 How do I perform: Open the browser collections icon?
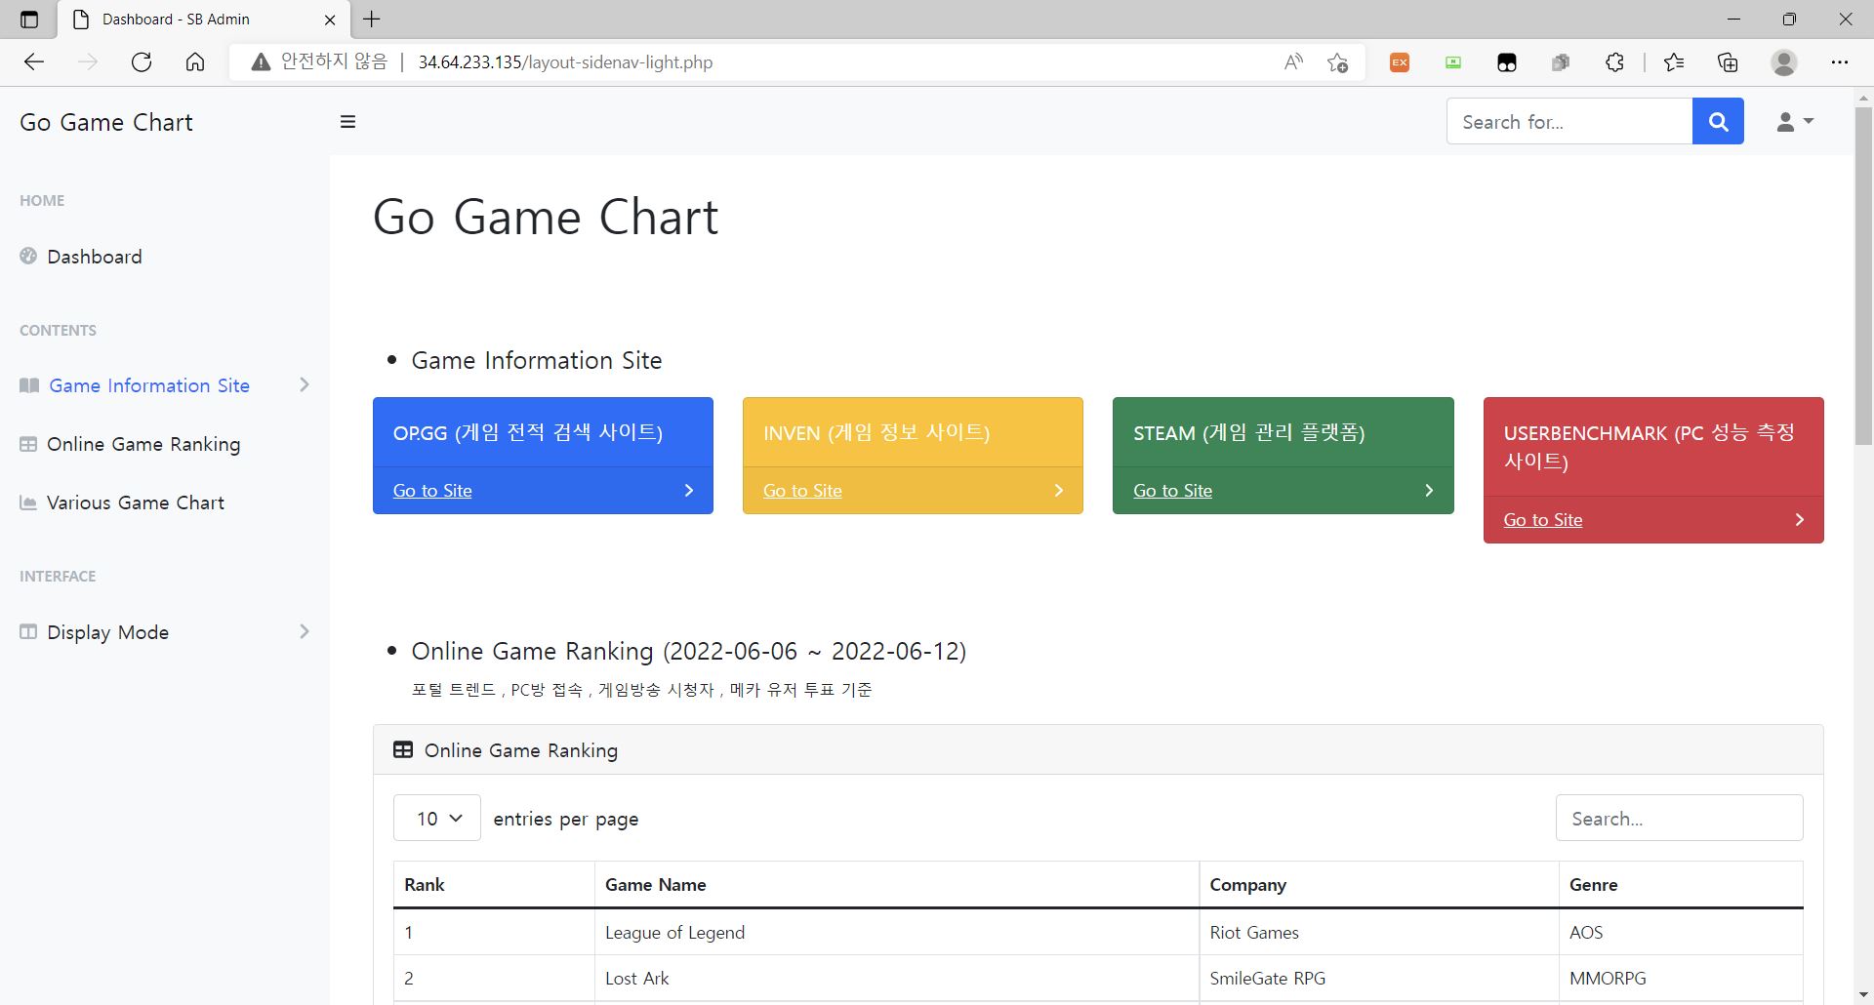[1728, 62]
